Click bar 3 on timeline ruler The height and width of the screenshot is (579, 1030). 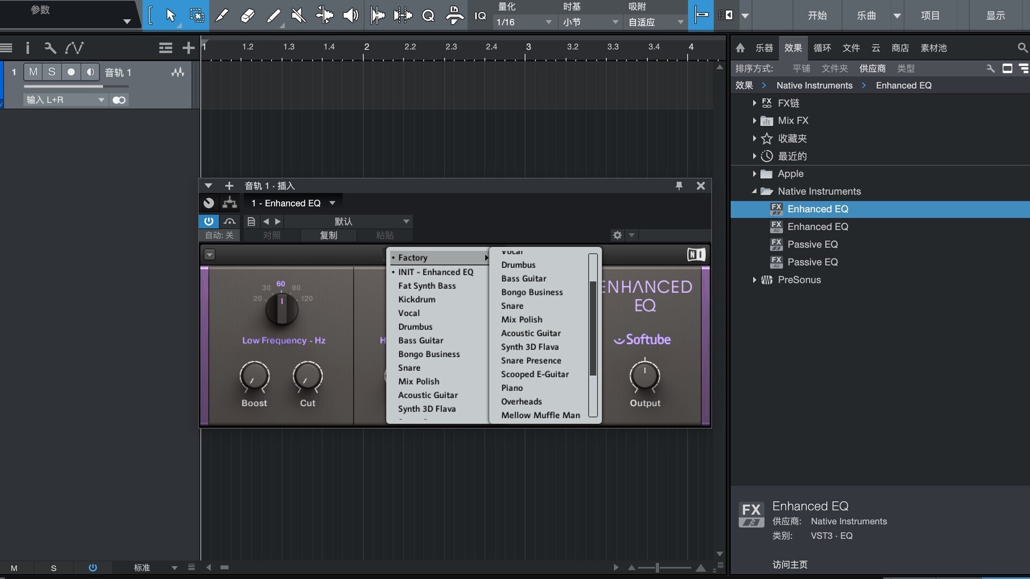(528, 47)
